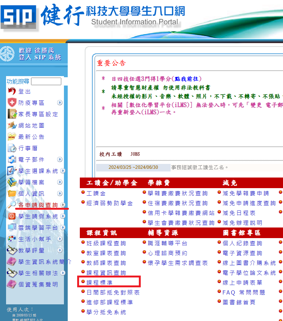
Task: Open the 各申請與查詢 menu item
Action: tap(38, 205)
